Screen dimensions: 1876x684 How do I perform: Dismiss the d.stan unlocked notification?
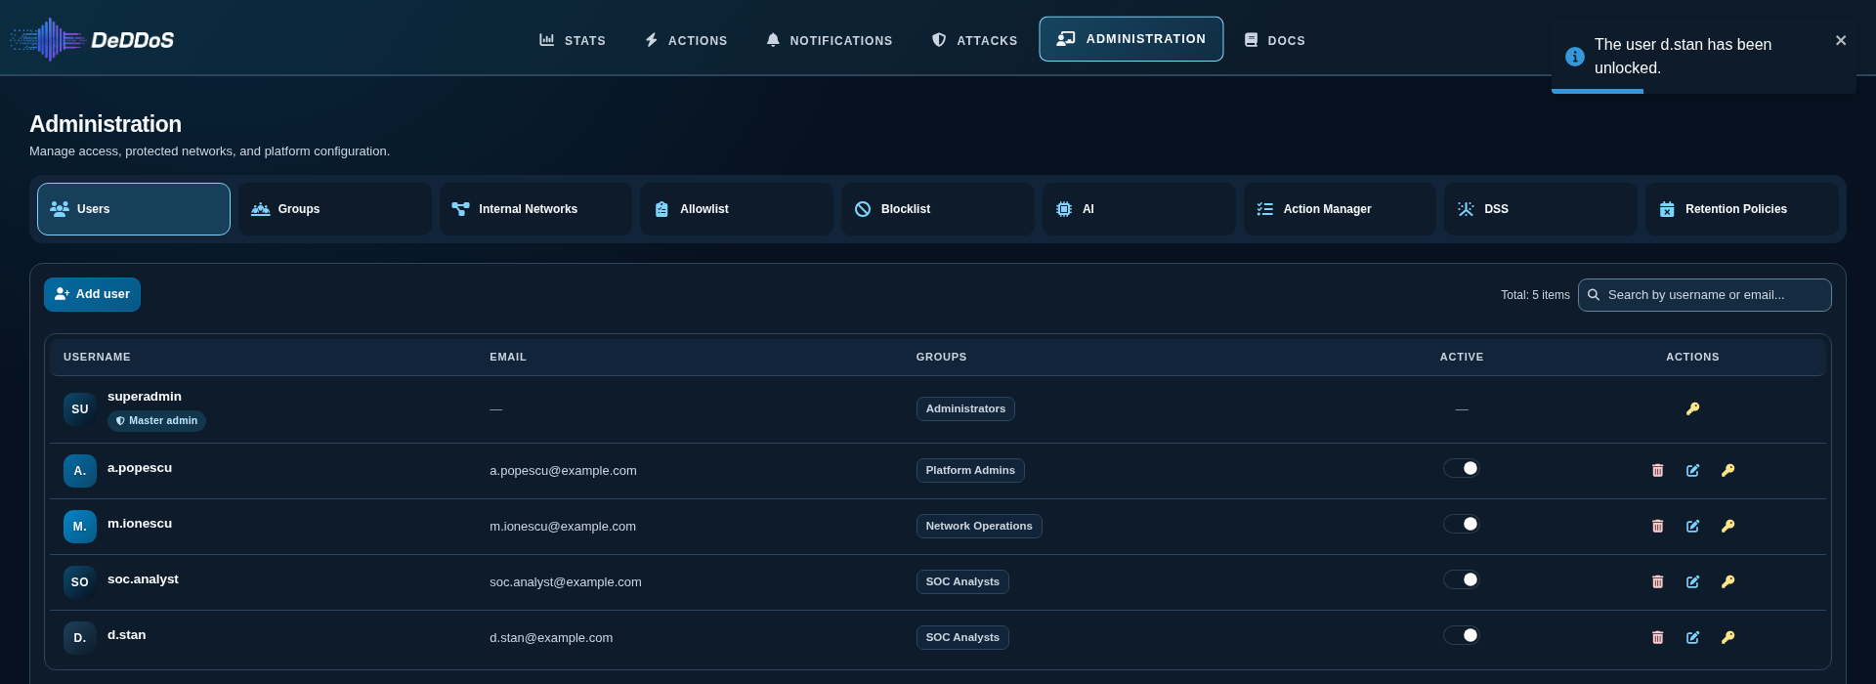pos(1841,41)
